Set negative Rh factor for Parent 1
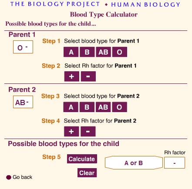 [x=88, y=76]
